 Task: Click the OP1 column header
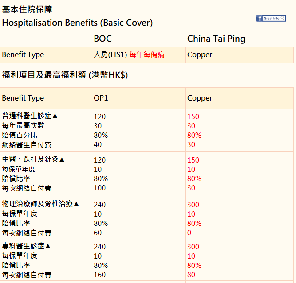(101, 98)
